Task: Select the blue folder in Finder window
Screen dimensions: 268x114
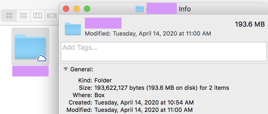Action: pos(30,47)
